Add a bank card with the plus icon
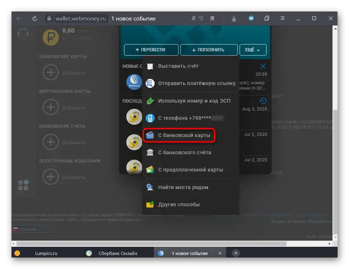This screenshot has height=269, width=349. click(51, 72)
